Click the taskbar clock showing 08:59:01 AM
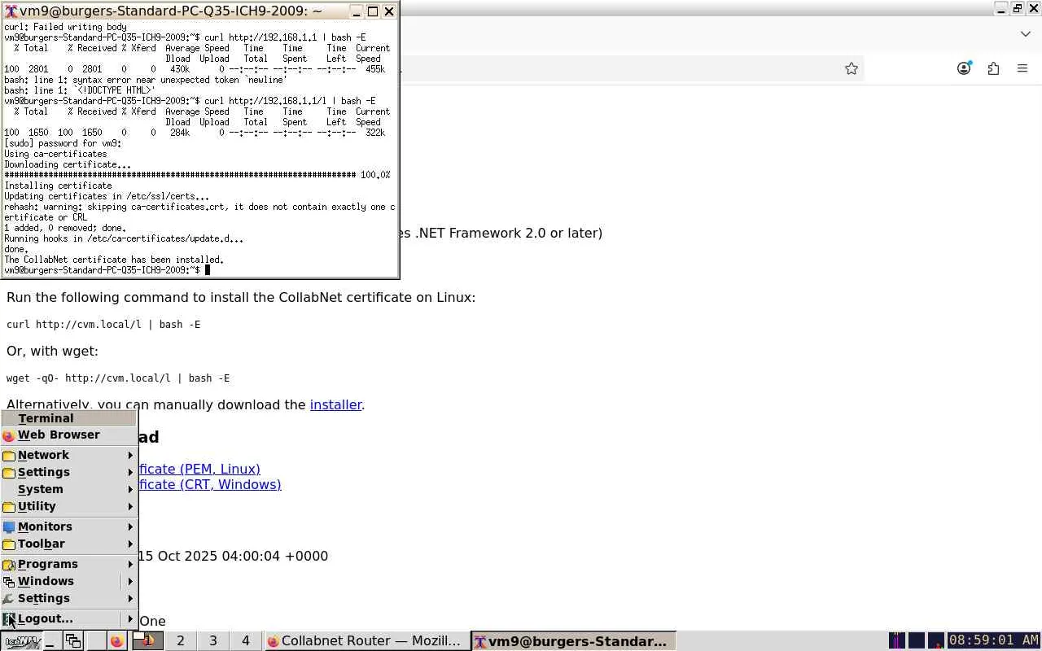The height and width of the screenshot is (651, 1042). [993, 641]
